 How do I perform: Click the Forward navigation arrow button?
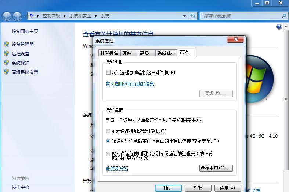(17, 16)
